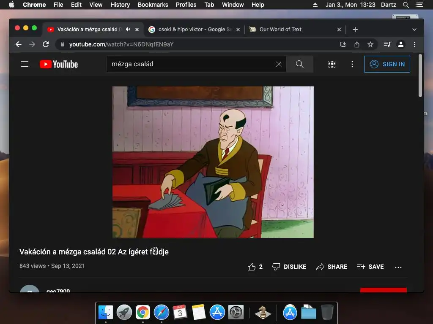Open Notes from the Dock
The height and width of the screenshot is (324, 433).
coord(199,312)
